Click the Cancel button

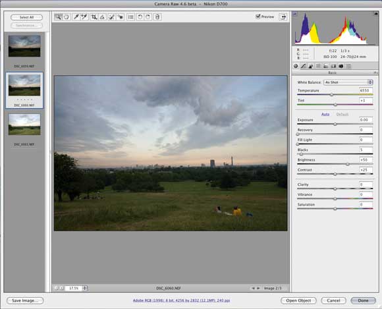(333, 300)
